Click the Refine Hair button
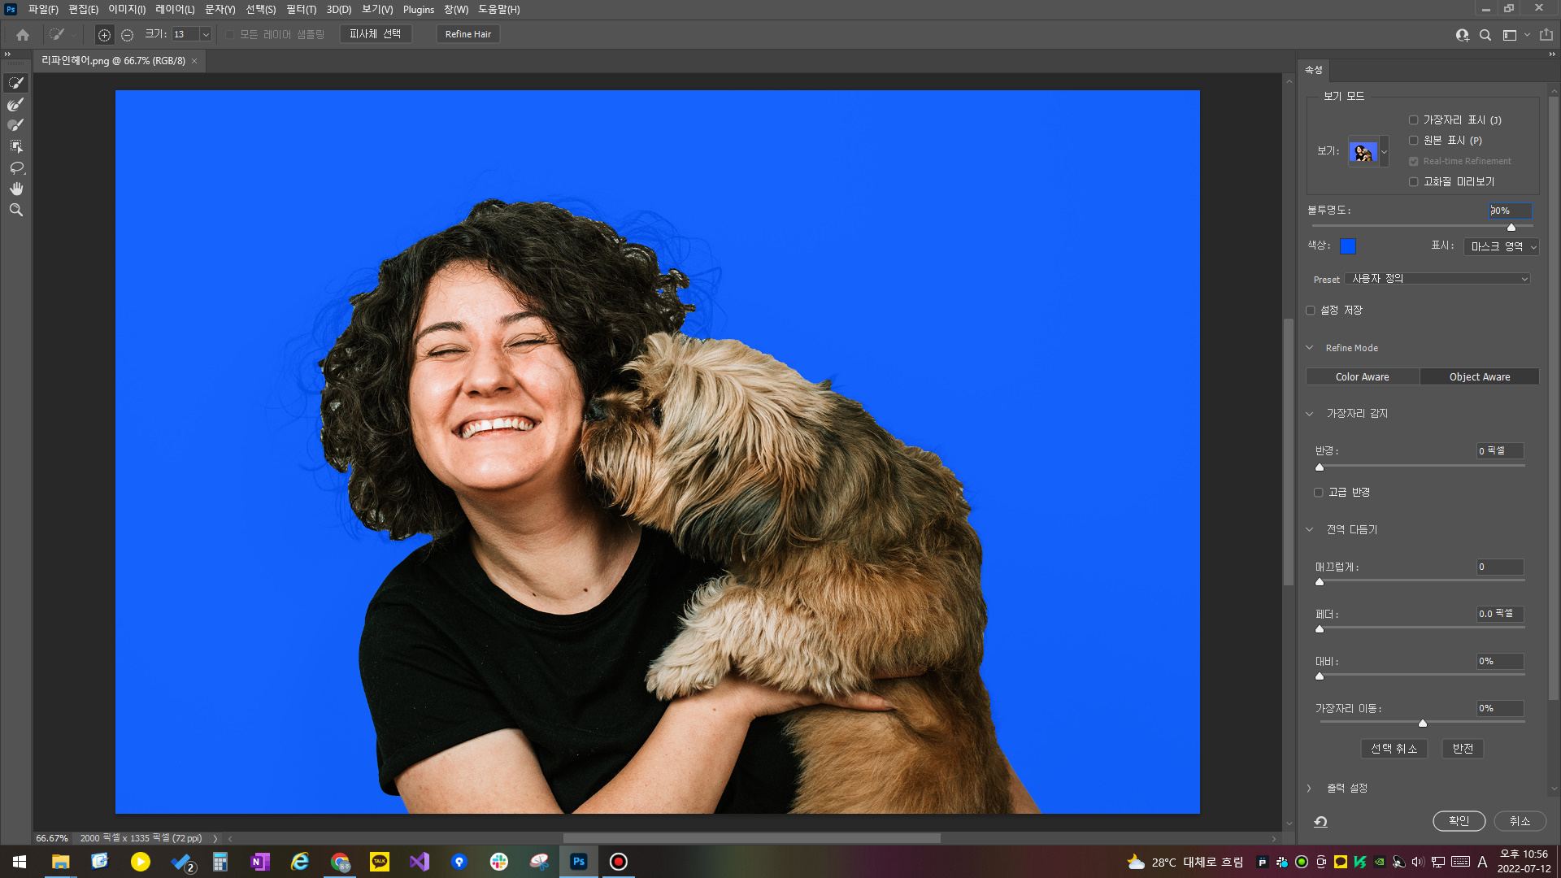Image resolution: width=1561 pixels, height=878 pixels. tap(468, 34)
